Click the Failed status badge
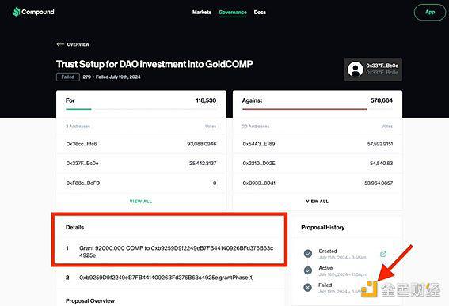This screenshot has width=449, height=306. pyautogui.click(x=68, y=77)
